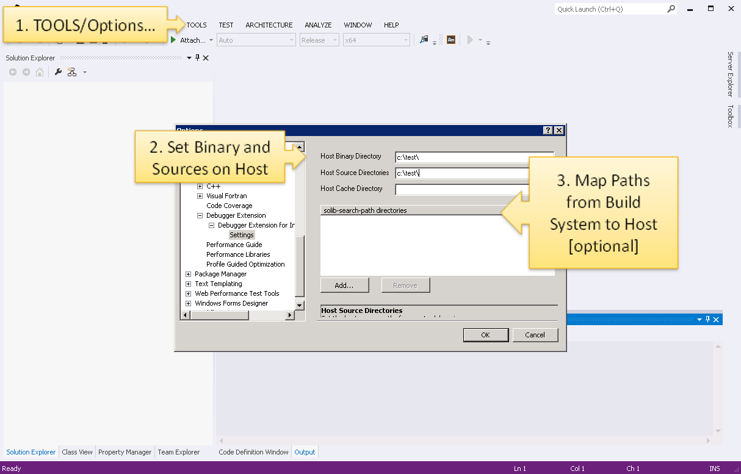Pin the Solution Explorer panel with pushpin icon
Image resolution: width=741 pixels, height=474 pixels.
click(197, 58)
